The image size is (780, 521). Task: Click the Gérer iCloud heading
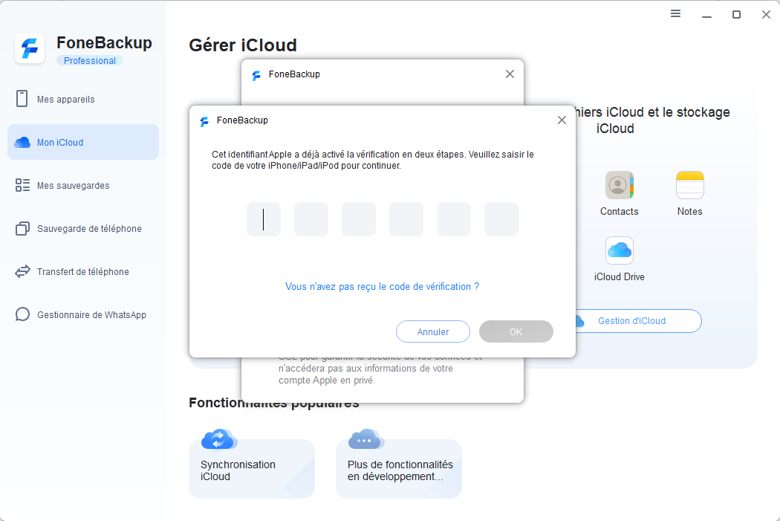pyautogui.click(x=243, y=45)
